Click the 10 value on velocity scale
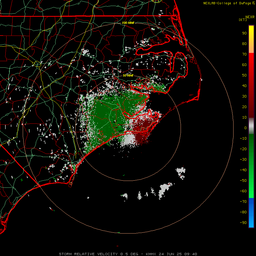This screenshot has width=256, height=256. [244, 117]
